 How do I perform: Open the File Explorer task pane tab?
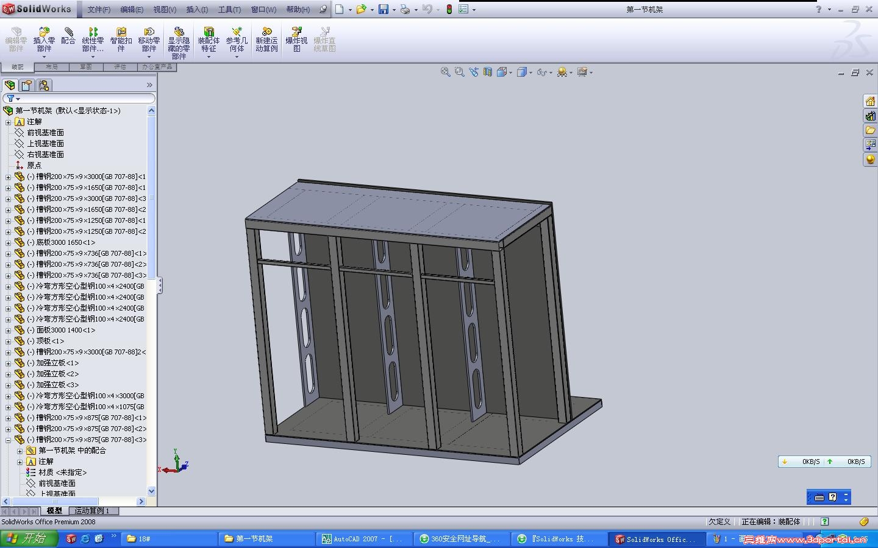(x=870, y=130)
